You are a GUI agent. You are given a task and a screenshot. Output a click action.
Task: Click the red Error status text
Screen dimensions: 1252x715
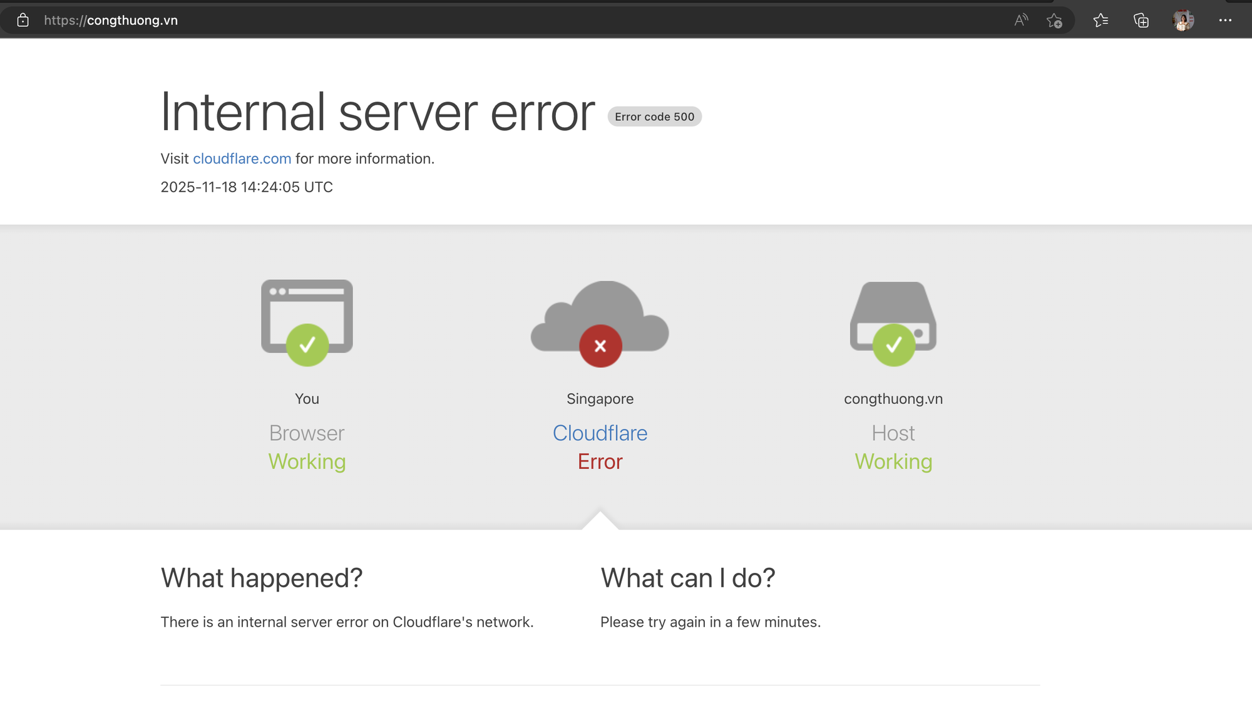(600, 461)
